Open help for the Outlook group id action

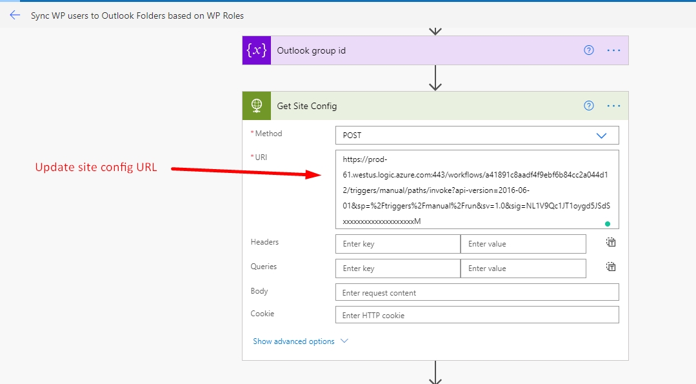click(x=588, y=50)
